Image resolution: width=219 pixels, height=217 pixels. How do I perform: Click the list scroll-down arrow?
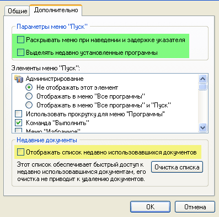[x=202, y=128]
